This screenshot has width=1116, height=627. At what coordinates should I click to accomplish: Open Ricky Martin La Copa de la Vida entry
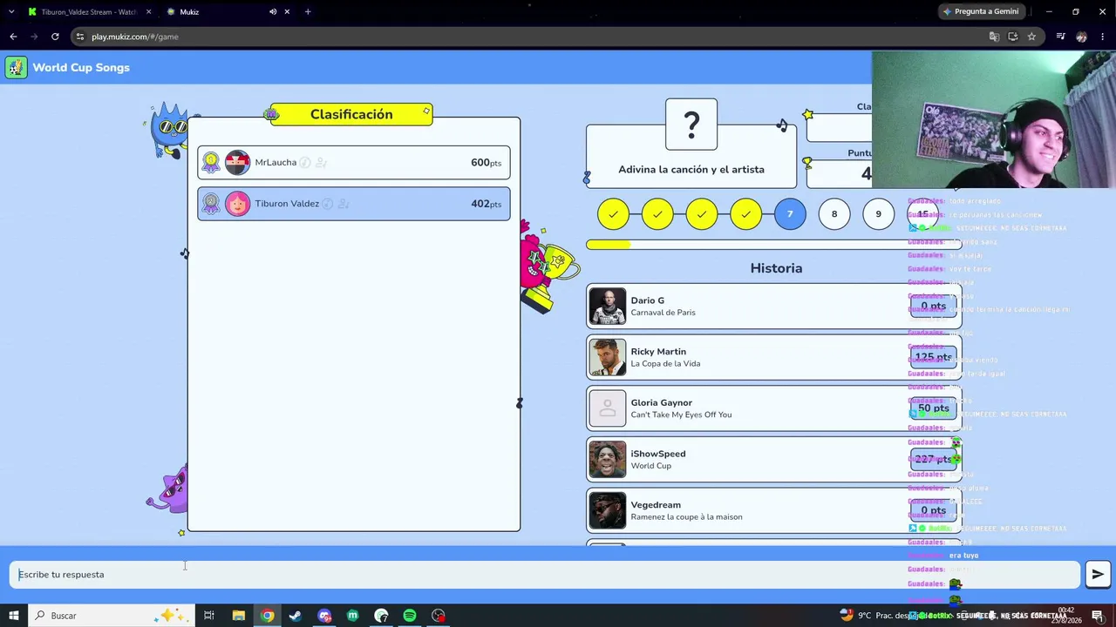pos(774,357)
